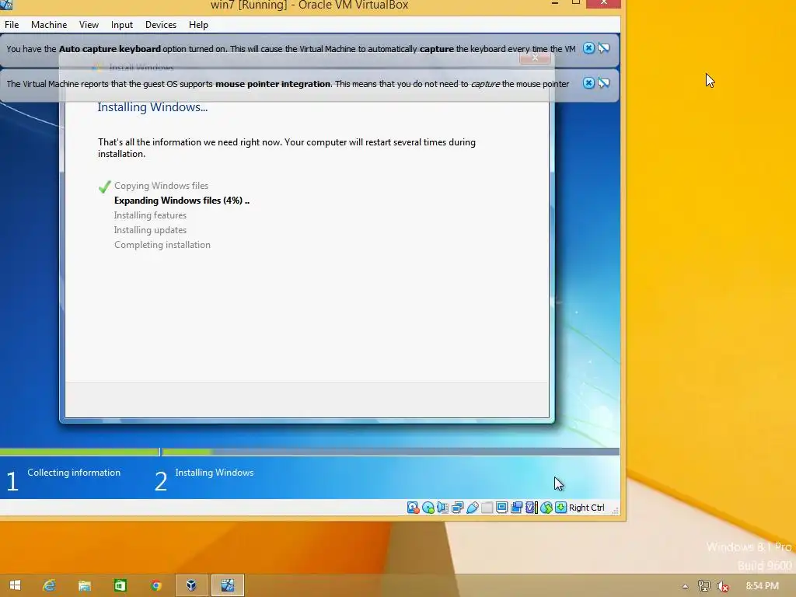Open the Help menu

[198, 25]
